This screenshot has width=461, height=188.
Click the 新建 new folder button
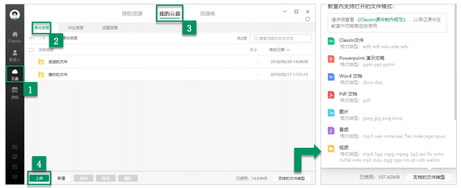tap(61, 178)
